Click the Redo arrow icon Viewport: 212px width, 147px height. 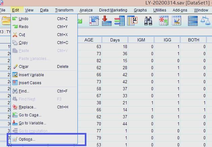(15, 27)
